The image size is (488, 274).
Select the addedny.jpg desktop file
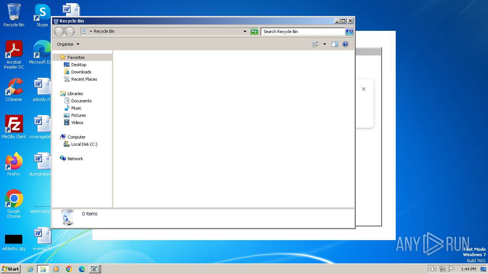(14, 241)
